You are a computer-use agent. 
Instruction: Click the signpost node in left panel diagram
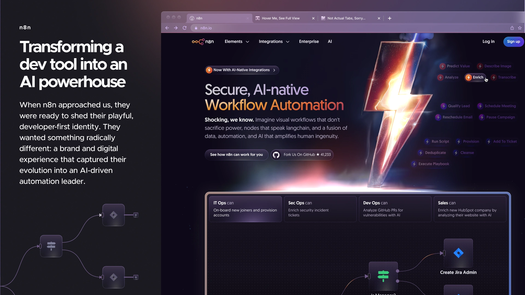[x=51, y=246]
